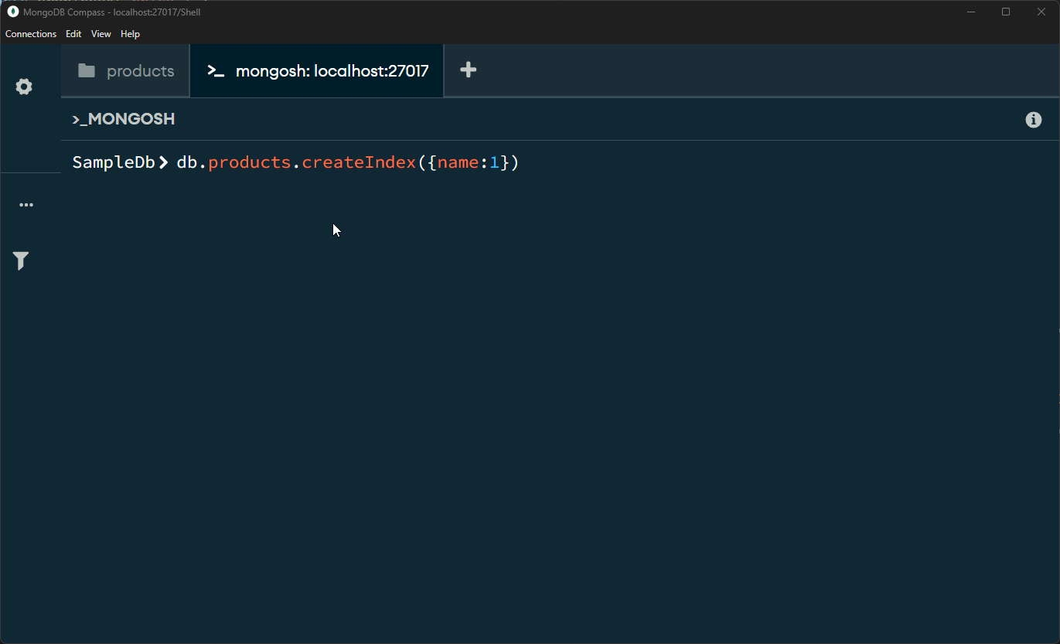Maximize the MongoDB Compass window
This screenshot has height=644, width=1060.
pos(1006,12)
